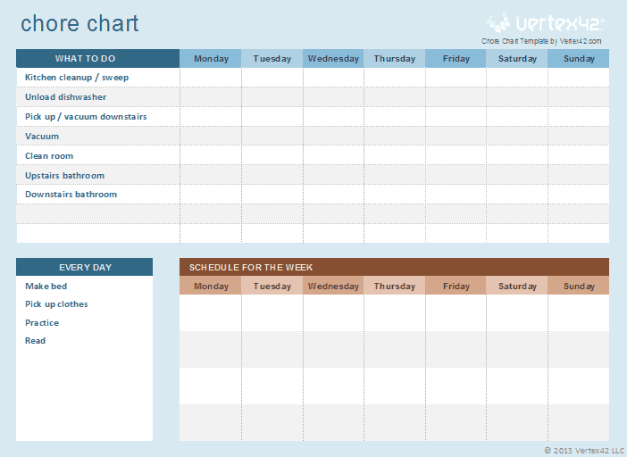Click Saturday header in the chore table
This screenshot has width=627, height=457.
coord(517,58)
